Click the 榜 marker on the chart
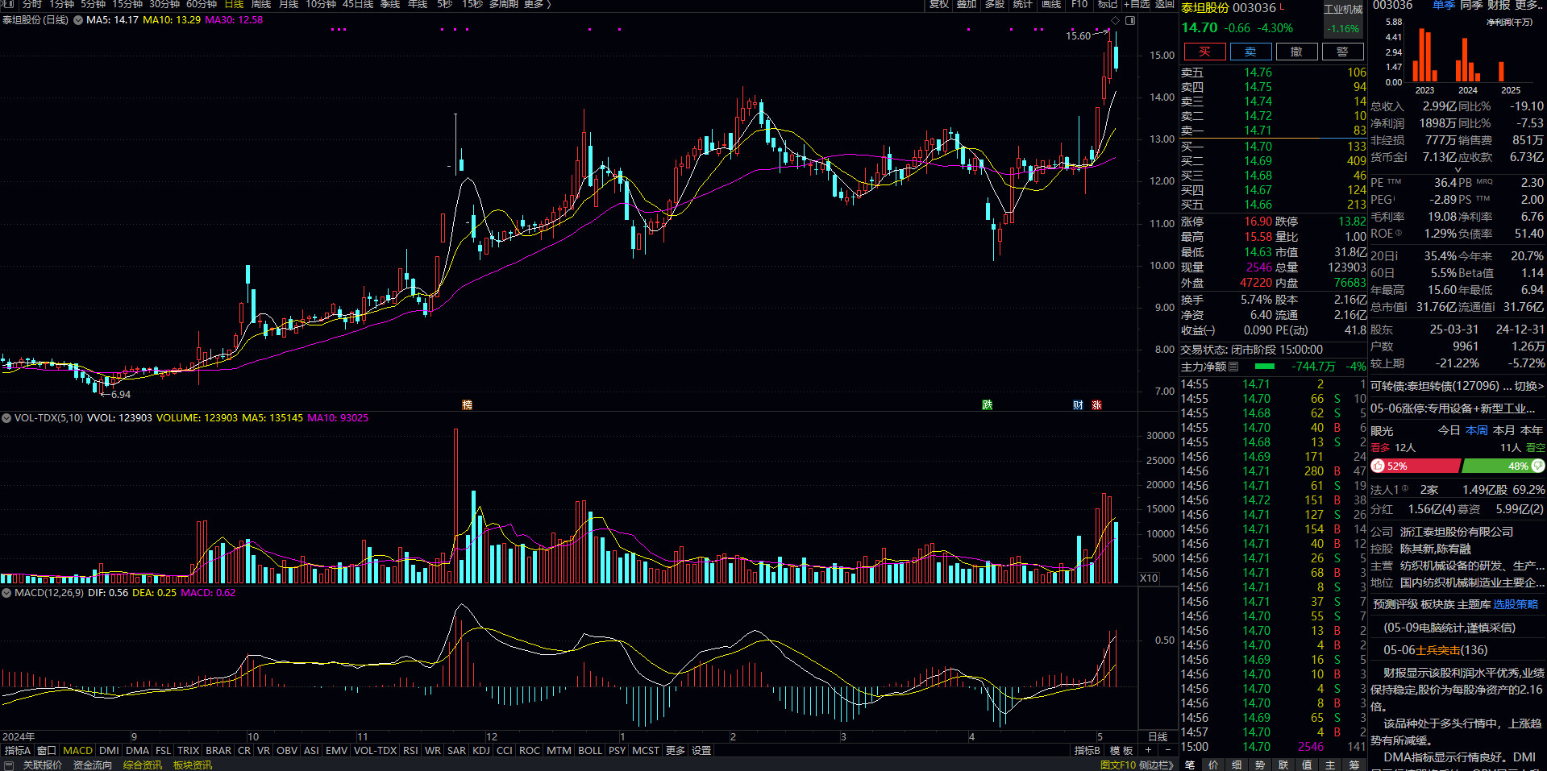 [x=467, y=405]
